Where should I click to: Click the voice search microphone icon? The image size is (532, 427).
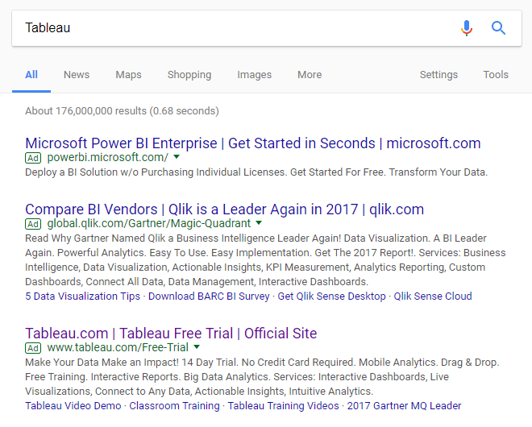click(x=467, y=28)
